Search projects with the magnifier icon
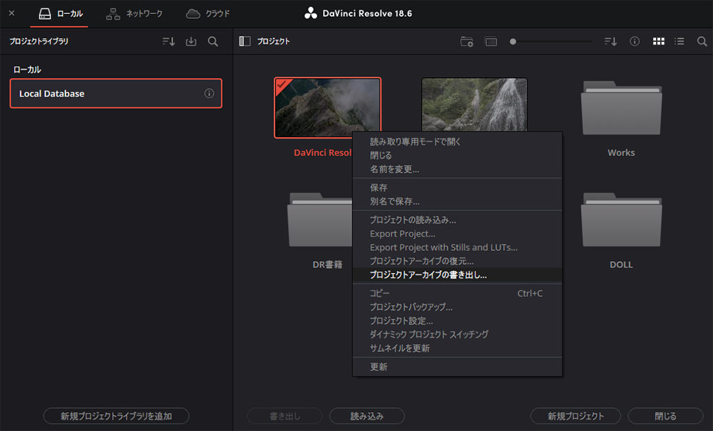The width and height of the screenshot is (713, 431). coord(702,41)
